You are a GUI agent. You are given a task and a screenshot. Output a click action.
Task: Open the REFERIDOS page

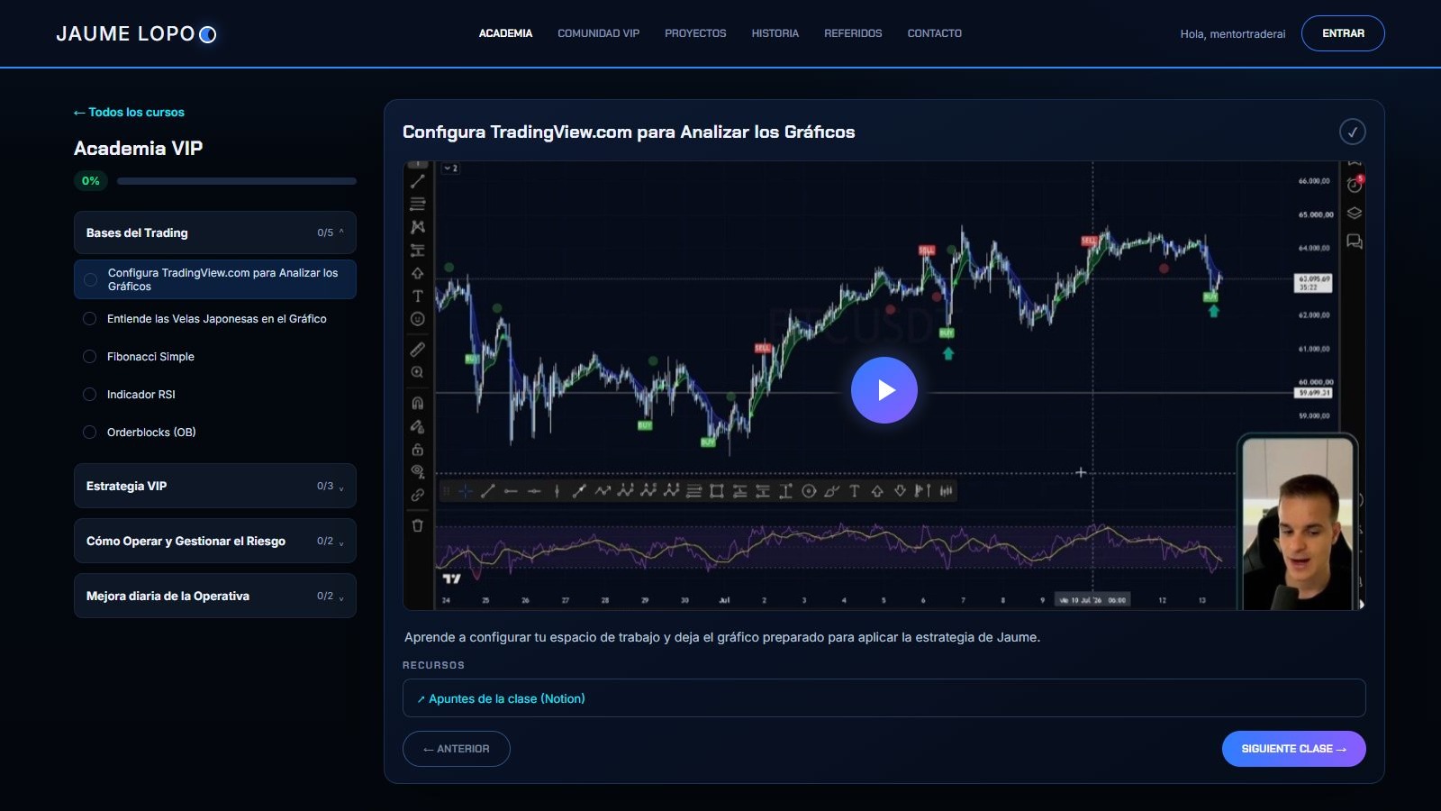pos(853,33)
